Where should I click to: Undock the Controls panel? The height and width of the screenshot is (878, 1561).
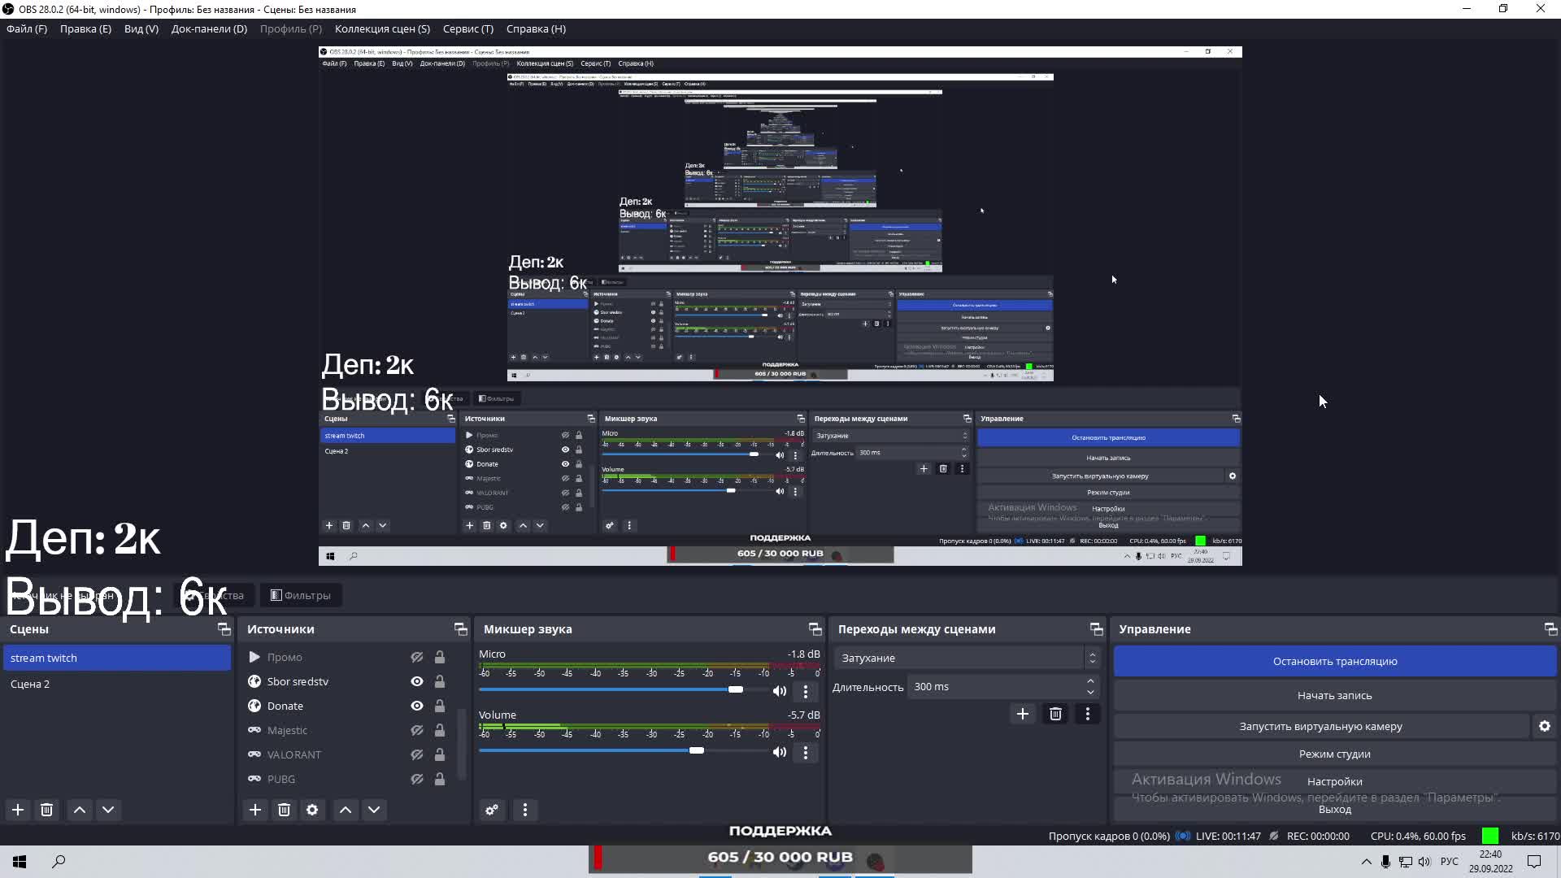[x=1550, y=629]
